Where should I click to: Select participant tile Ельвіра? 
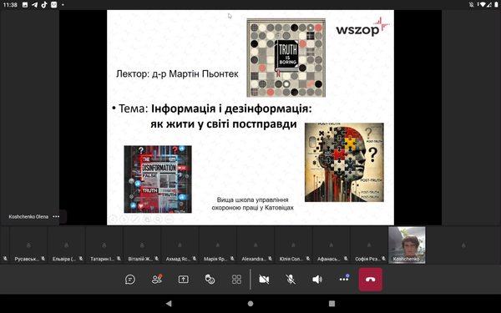click(66, 245)
